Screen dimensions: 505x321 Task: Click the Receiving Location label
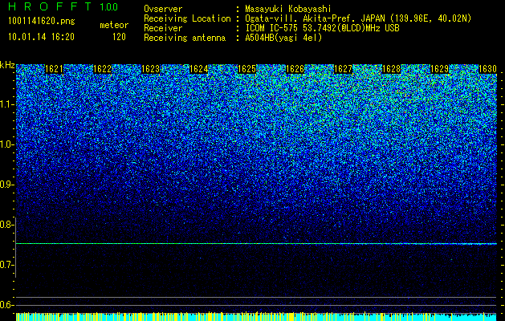point(187,18)
